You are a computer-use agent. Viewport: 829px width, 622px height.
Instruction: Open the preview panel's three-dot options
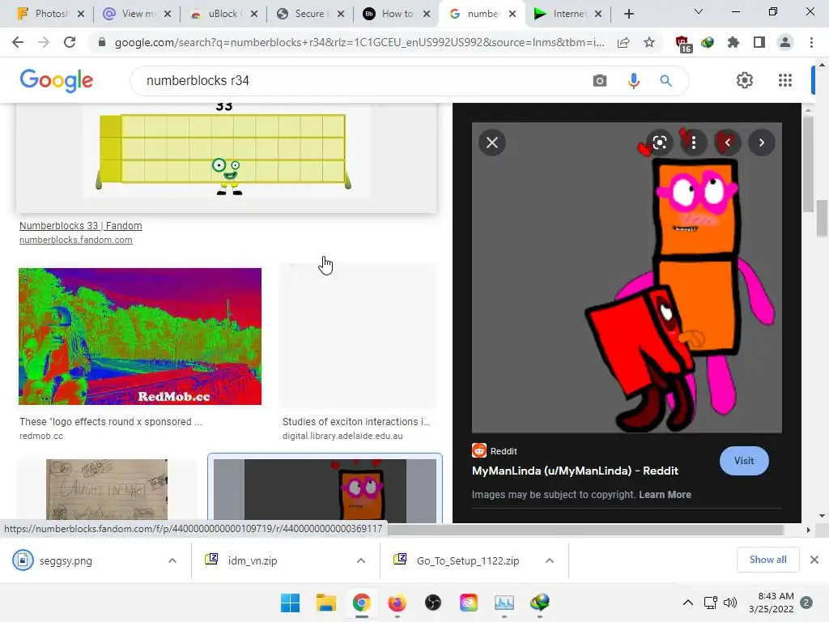pyautogui.click(x=694, y=143)
